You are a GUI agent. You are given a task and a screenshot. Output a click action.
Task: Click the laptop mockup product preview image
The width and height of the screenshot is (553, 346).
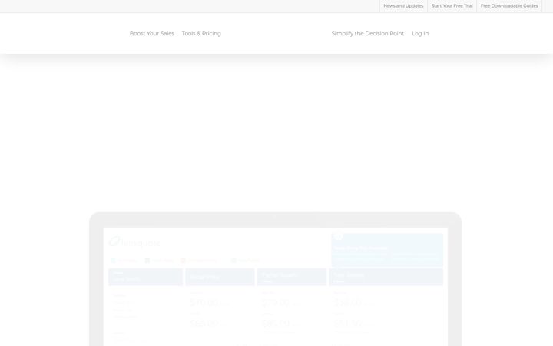[x=276, y=279]
